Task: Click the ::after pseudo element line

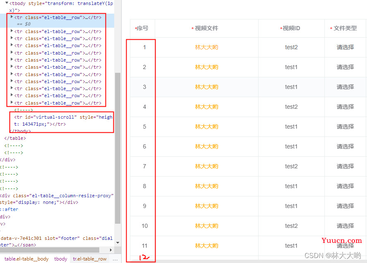Action: click(9, 209)
